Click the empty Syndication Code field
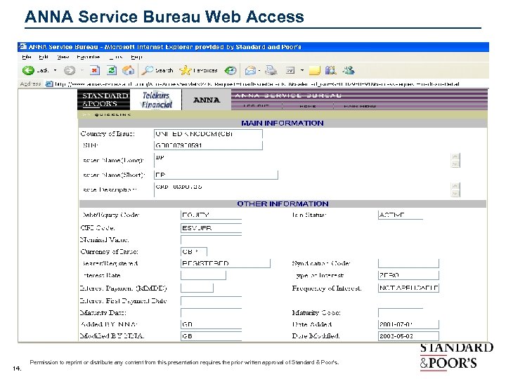The image size is (506, 379). click(x=408, y=263)
